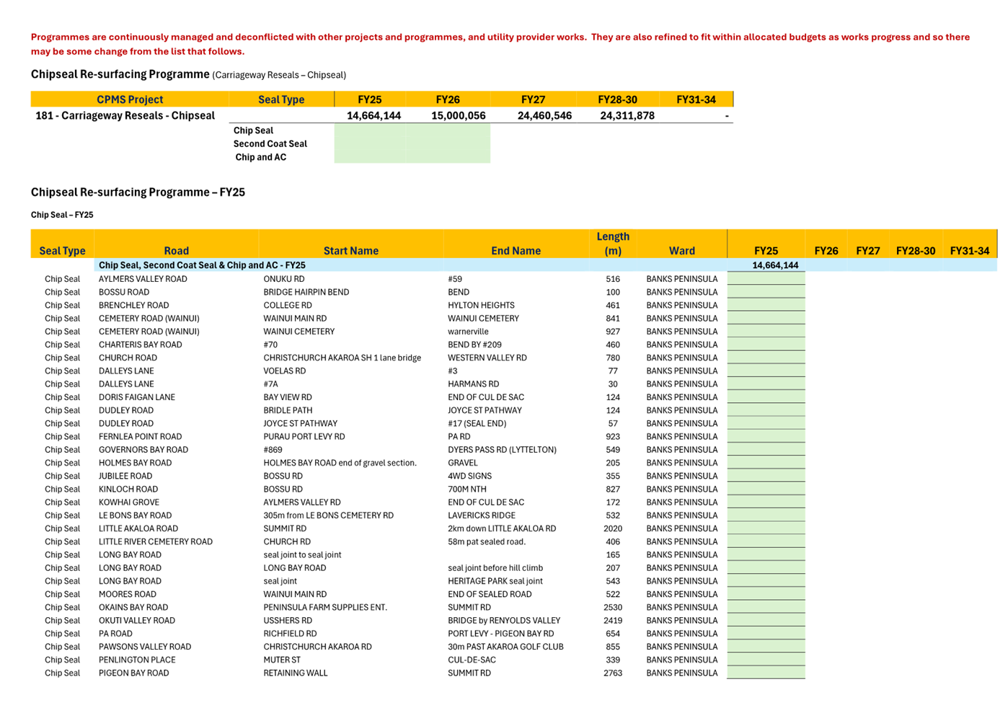Click the FY26 column header
Screen dimensions: 1008x713
(446, 99)
